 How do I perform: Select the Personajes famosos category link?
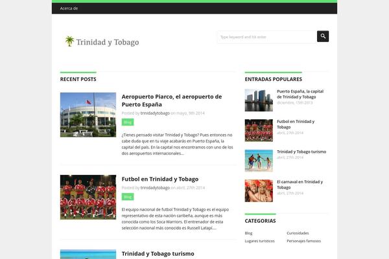click(x=303, y=241)
